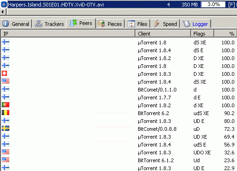The image size is (237, 171).
Task: Click the UDO XE flags value
Action: point(202,153)
